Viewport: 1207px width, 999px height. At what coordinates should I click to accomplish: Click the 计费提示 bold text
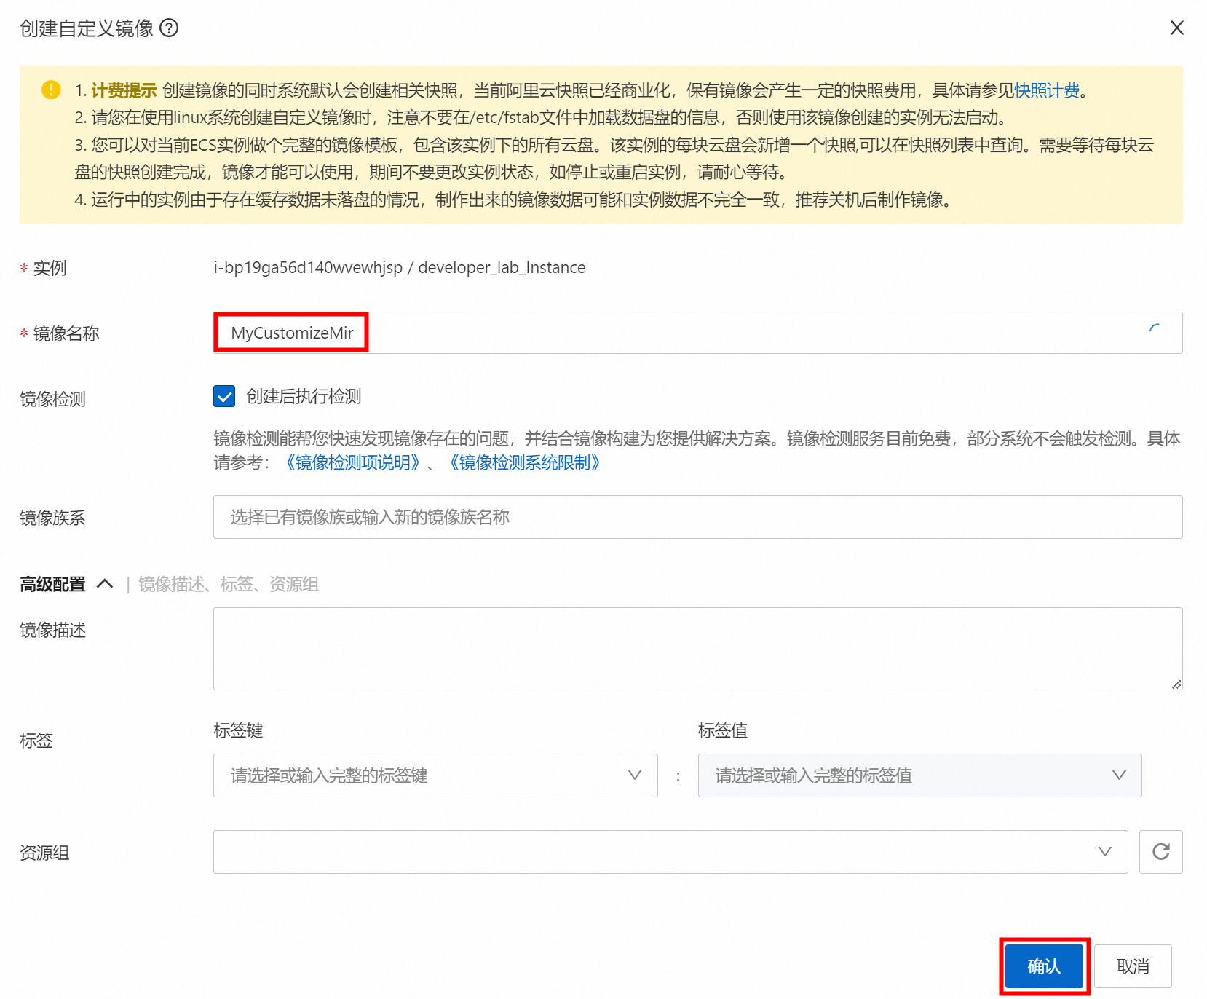click(124, 90)
